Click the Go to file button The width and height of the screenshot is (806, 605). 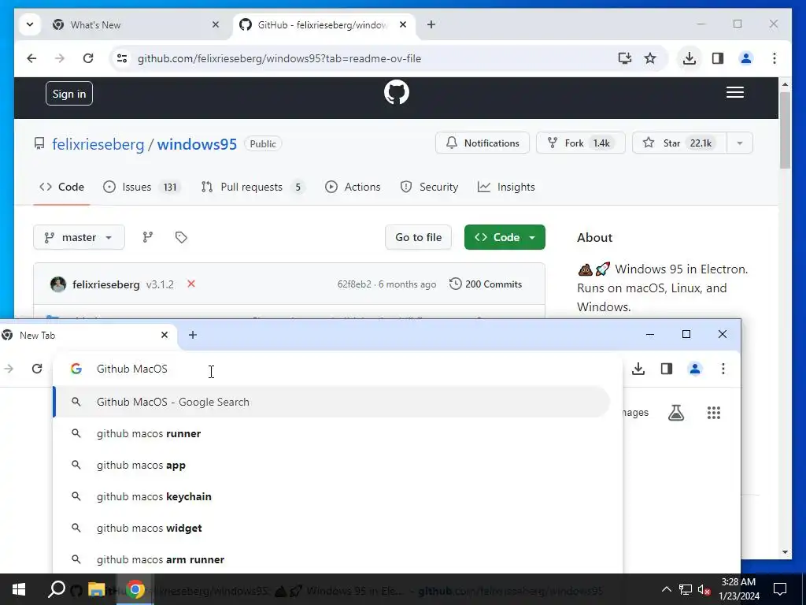pos(418,237)
